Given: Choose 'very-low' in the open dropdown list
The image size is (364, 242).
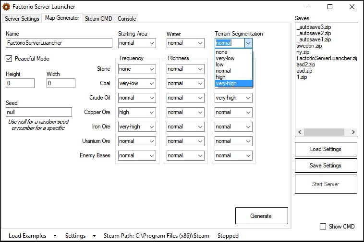Looking at the screenshot, I should tap(233, 58).
